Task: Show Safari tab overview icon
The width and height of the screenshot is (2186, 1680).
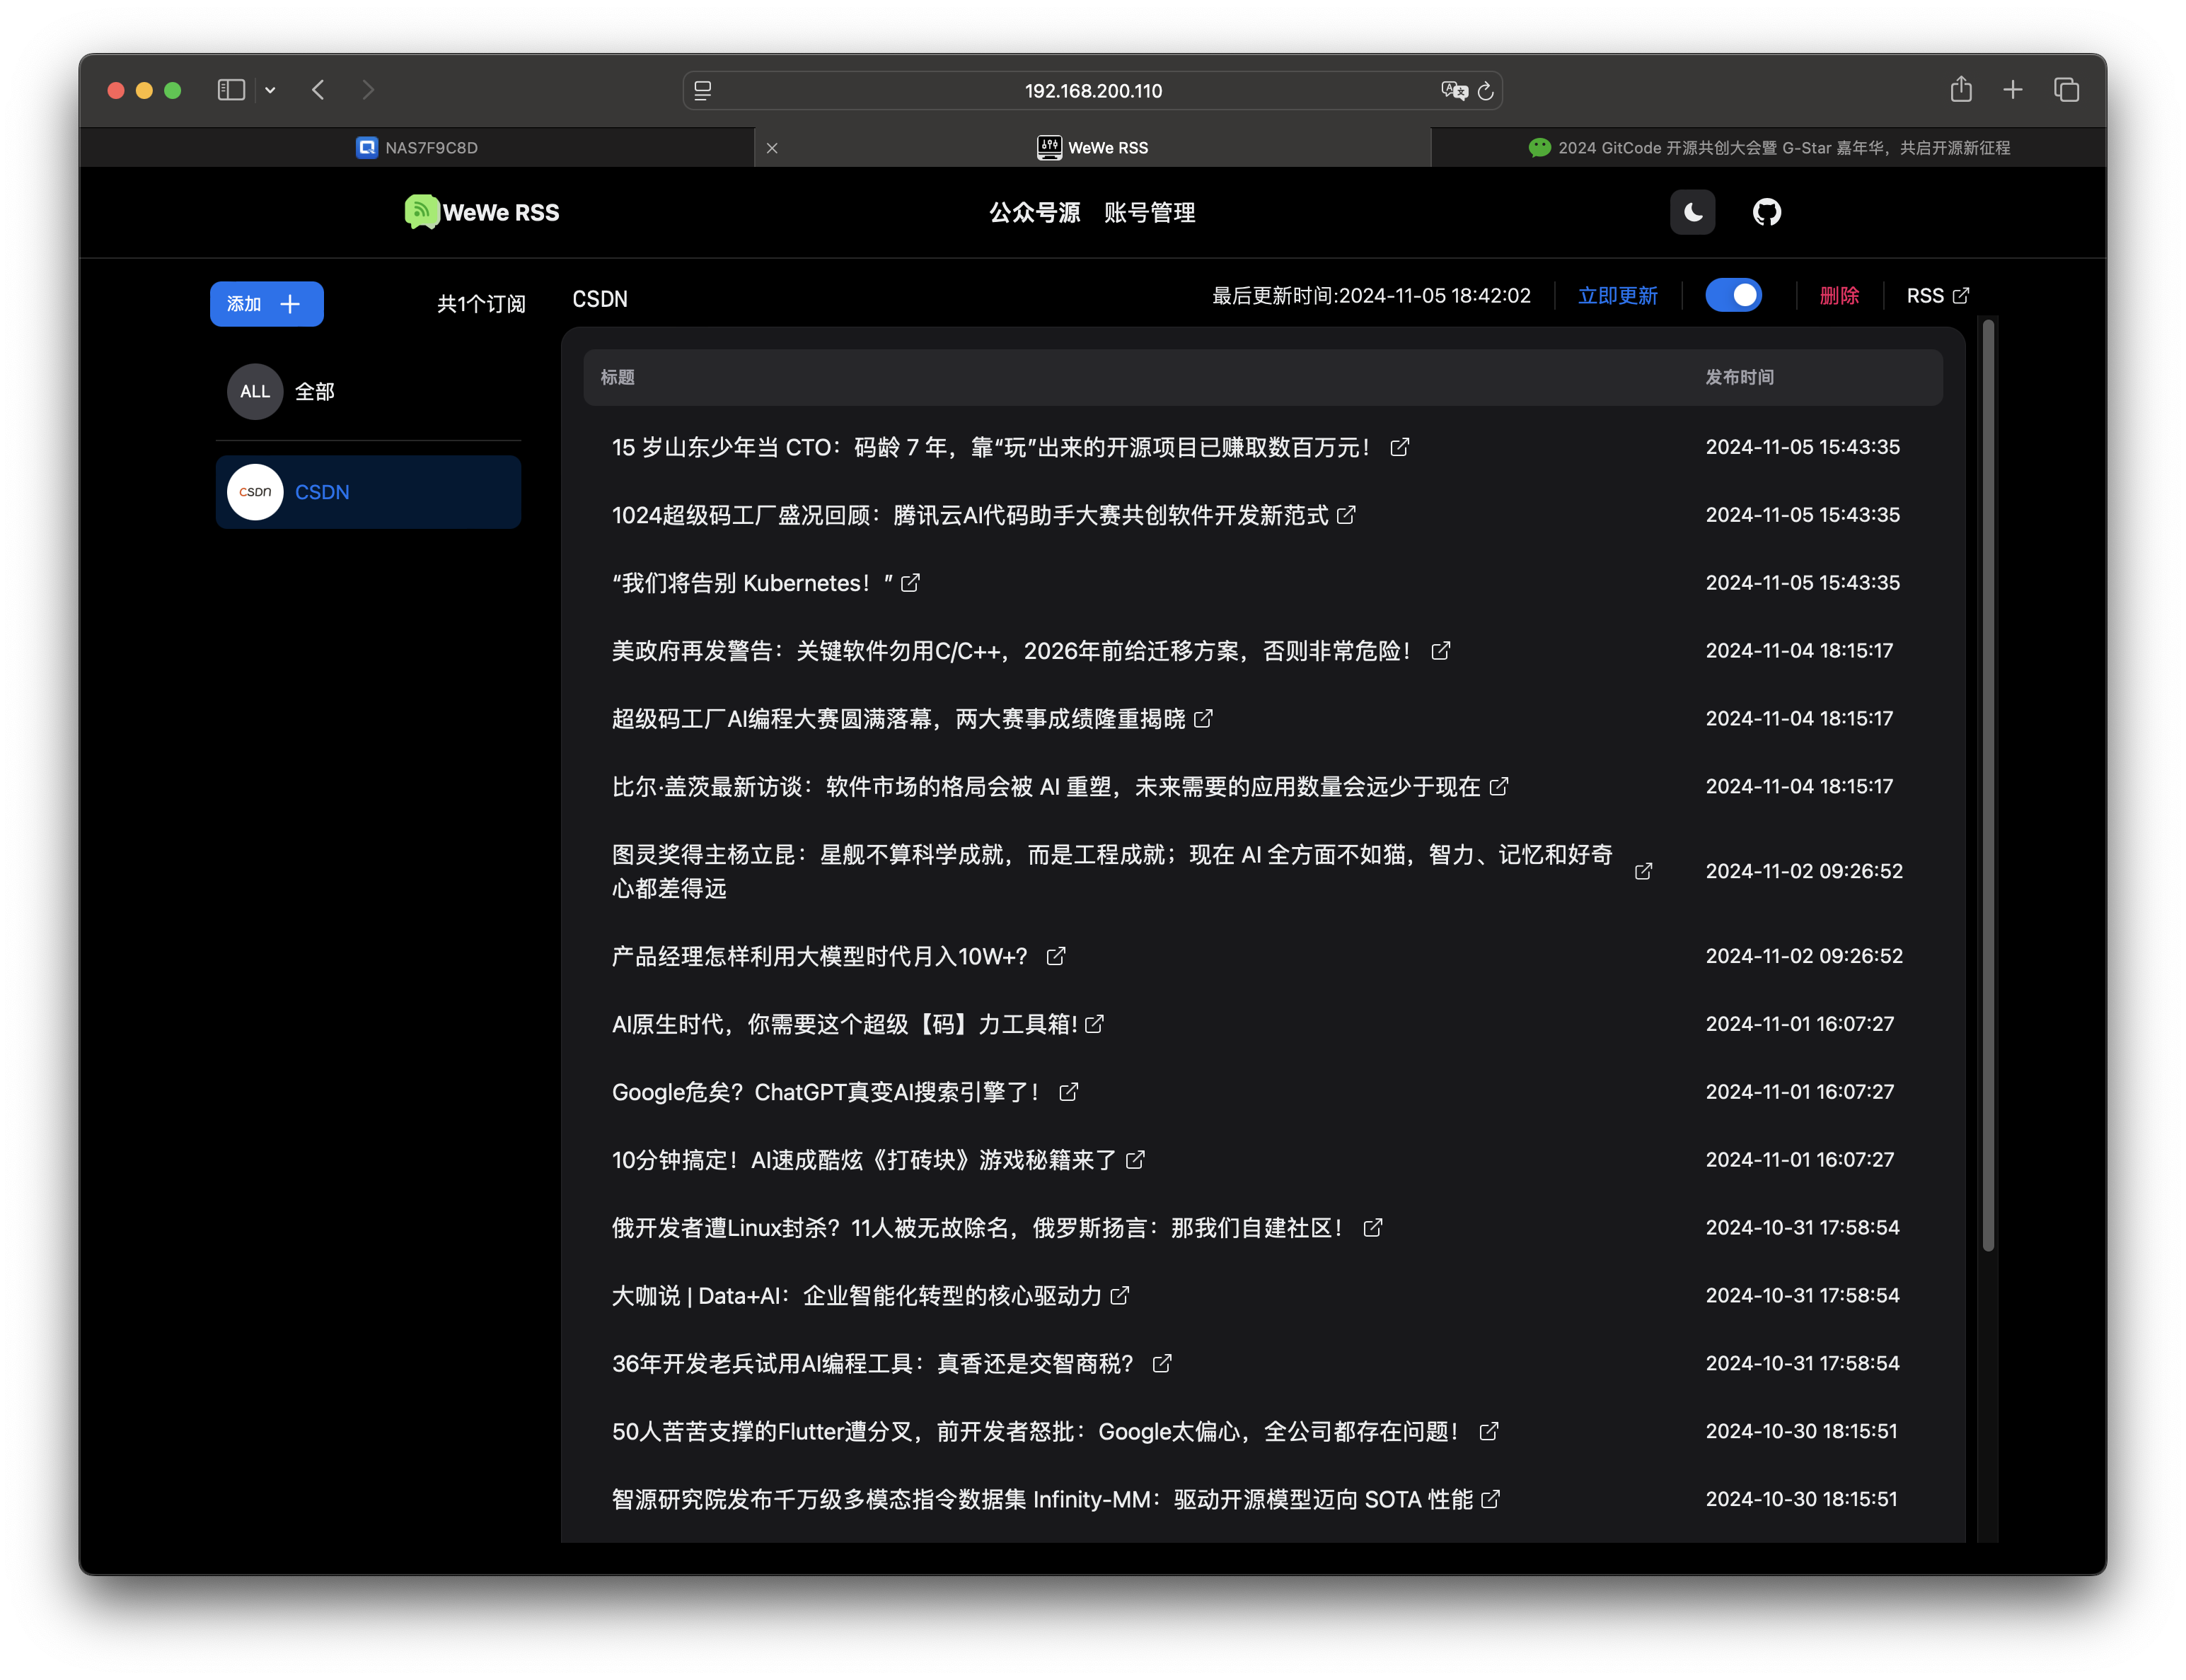Action: (x=2066, y=90)
